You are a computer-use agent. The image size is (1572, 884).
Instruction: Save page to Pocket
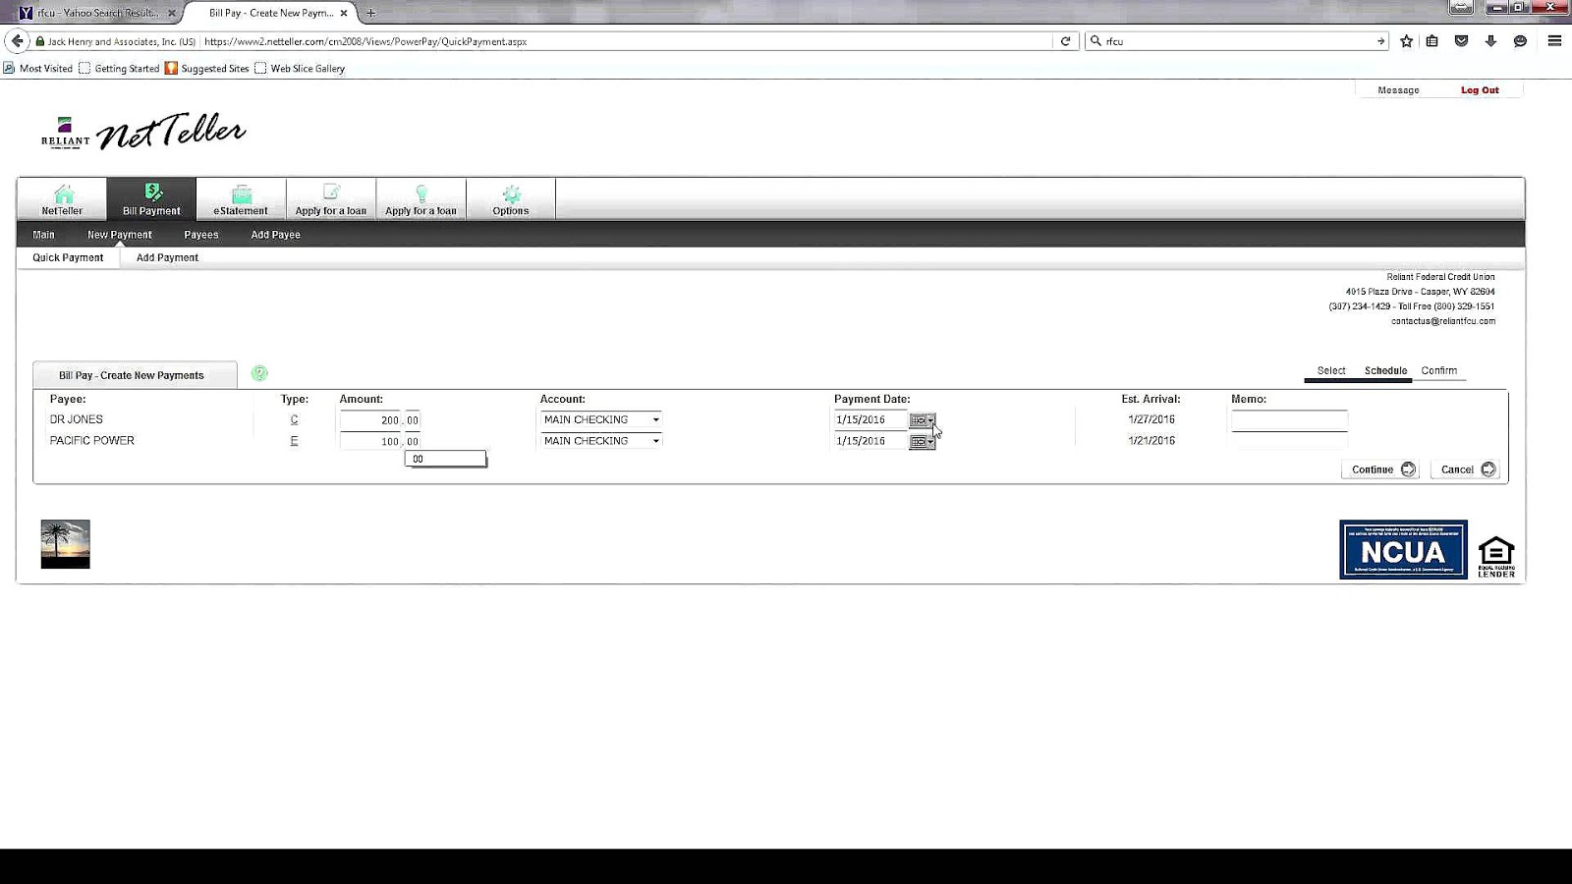(x=1461, y=41)
